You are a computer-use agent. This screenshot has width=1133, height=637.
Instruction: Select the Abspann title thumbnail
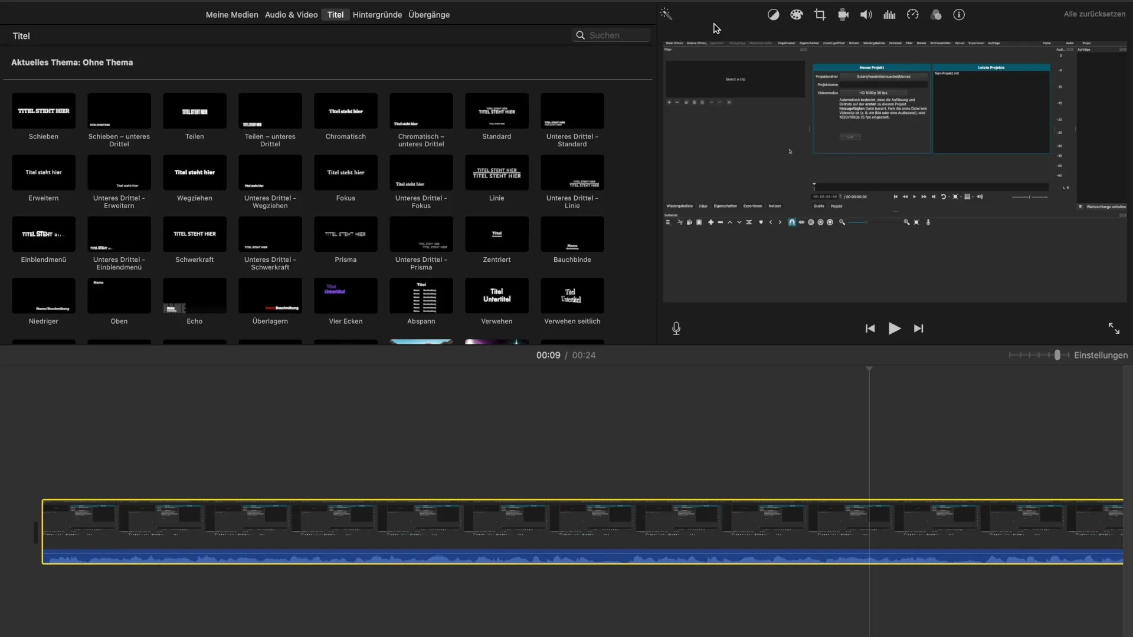(421, 295)
